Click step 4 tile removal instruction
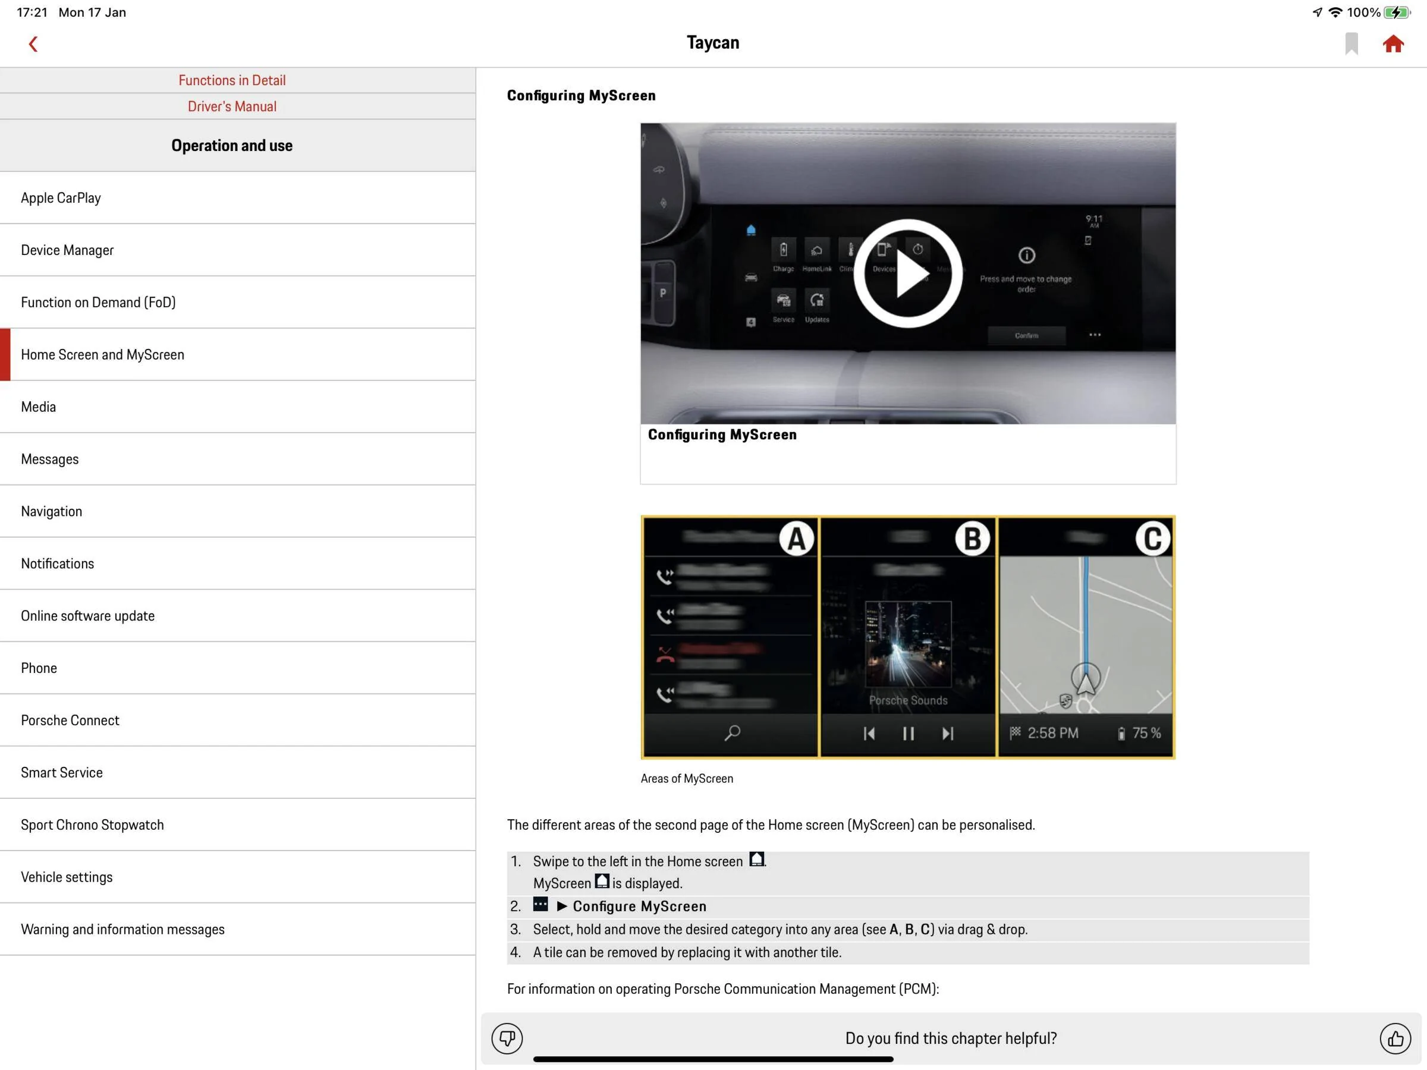1427x1070 pixels. pyautogui.click(x=687, y=953)
